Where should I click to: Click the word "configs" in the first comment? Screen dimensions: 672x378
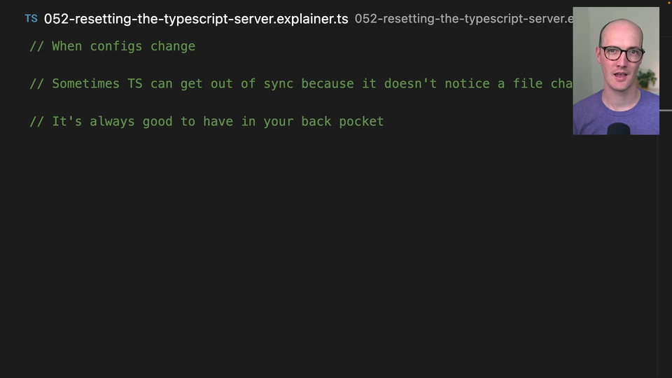116,46
